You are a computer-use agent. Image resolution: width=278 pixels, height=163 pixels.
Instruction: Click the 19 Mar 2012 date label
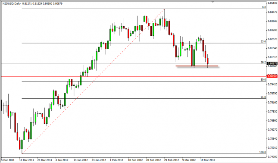click(208, 160)
